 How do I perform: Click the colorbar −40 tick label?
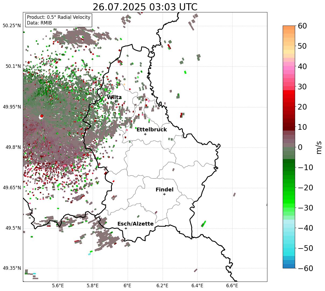(305, 228)
